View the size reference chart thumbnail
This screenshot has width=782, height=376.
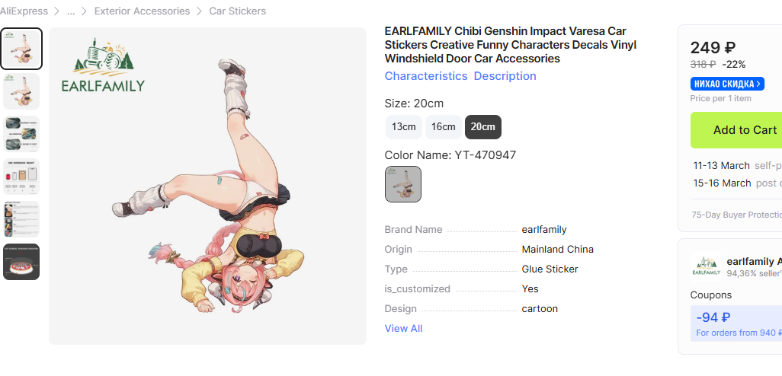21,177
